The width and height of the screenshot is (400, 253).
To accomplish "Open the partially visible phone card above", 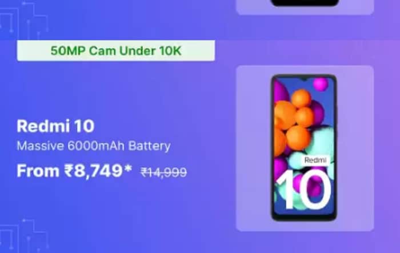I will 305,7.
